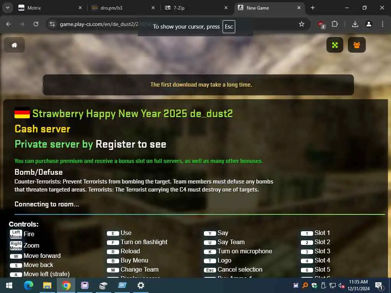The image size is (391, 293).
Task: Go forward in browser history
Action: [22, 24]
